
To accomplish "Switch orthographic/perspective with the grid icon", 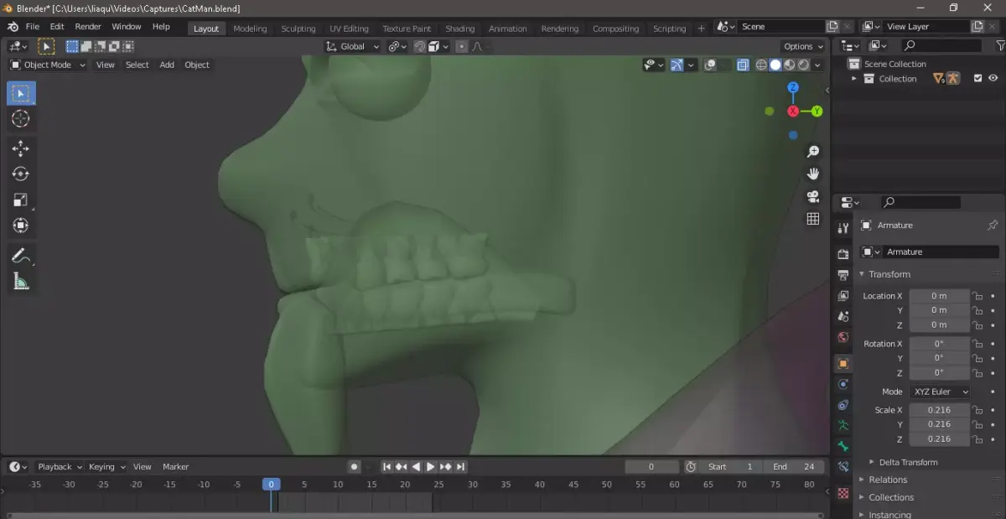I will tap(812, 219).
